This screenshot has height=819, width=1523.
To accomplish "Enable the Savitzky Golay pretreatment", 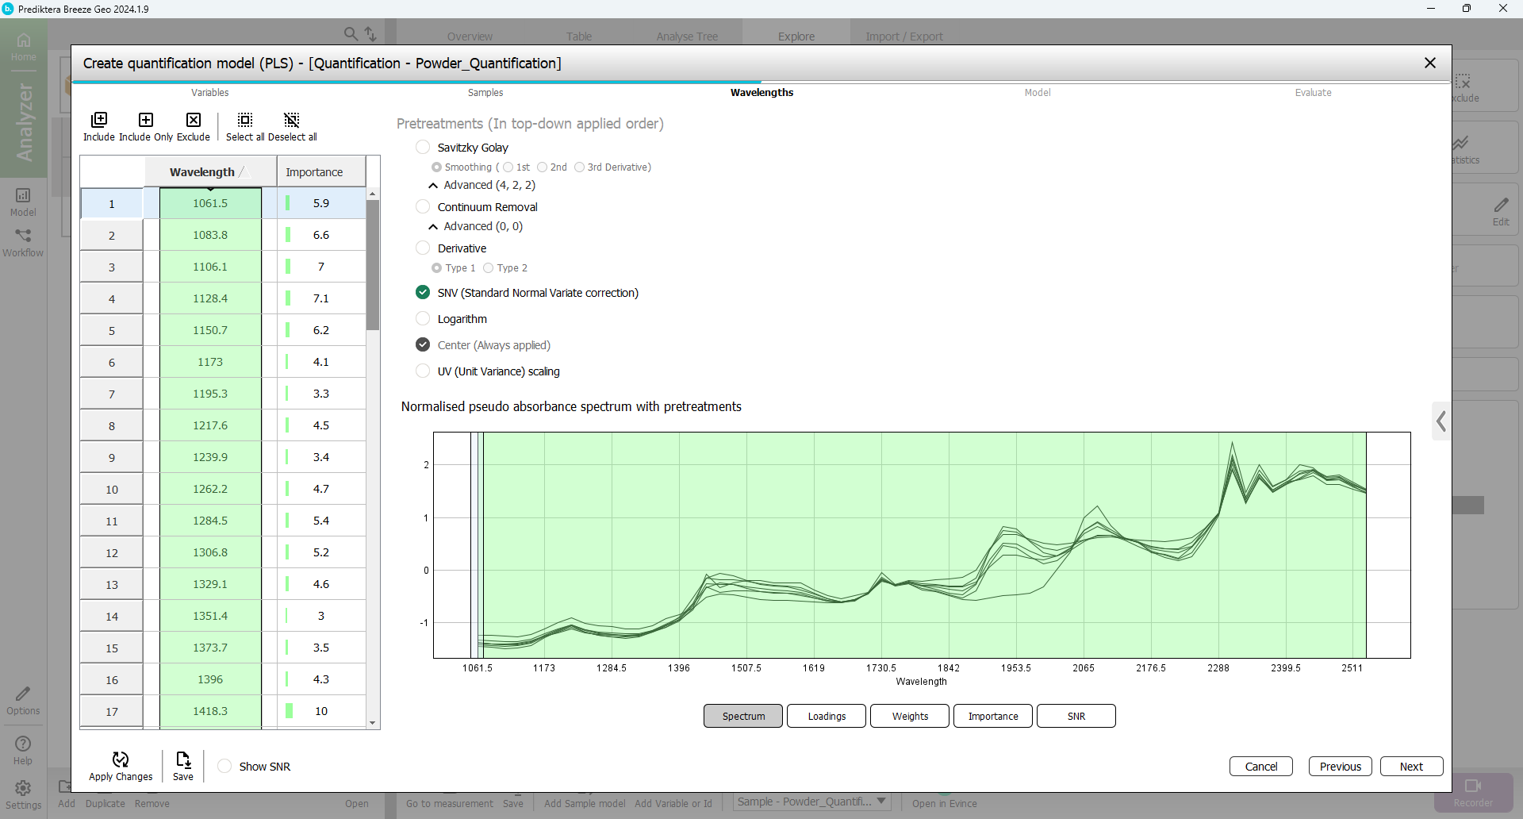I will [x=423, y=148].
